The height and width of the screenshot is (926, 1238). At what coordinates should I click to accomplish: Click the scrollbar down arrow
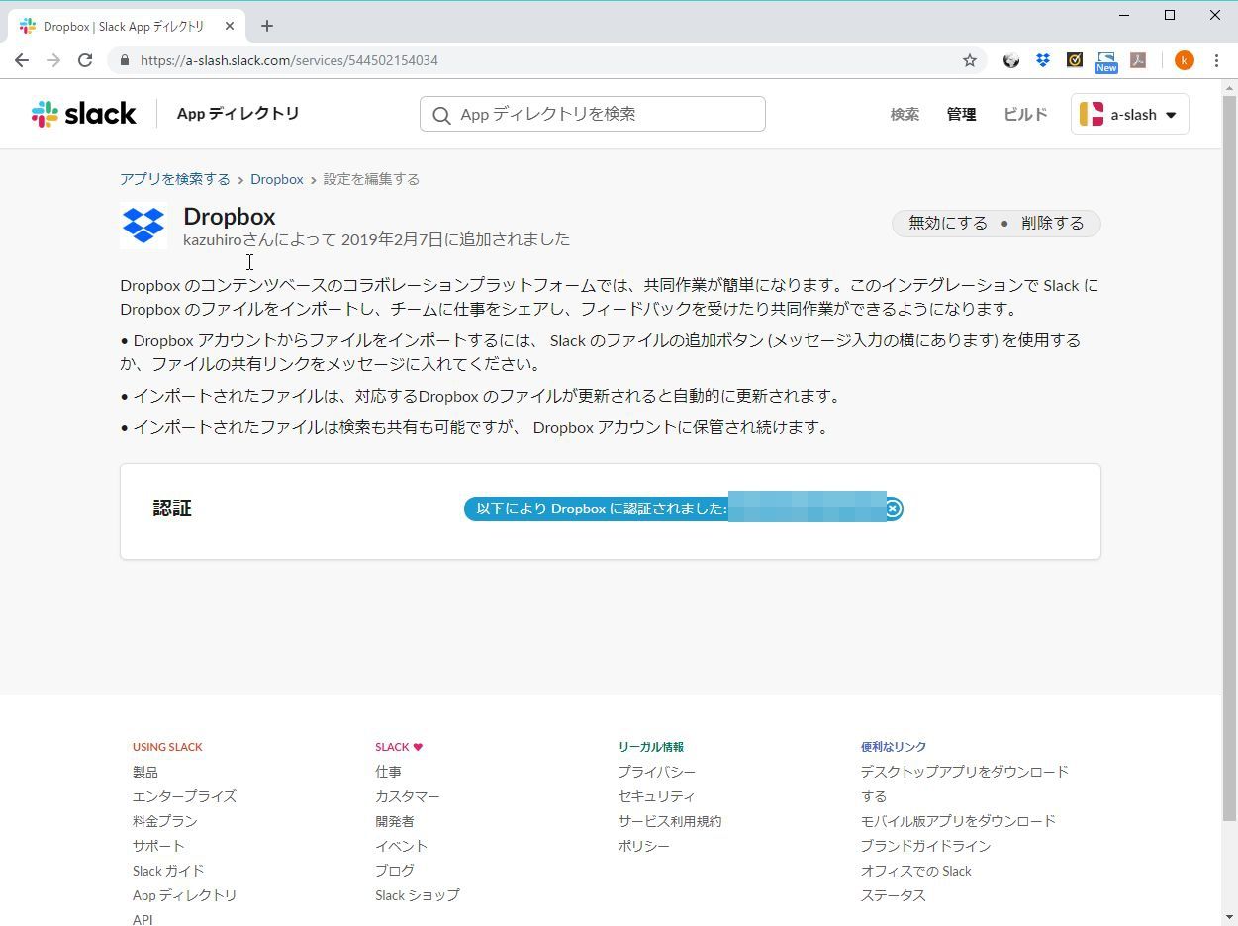click(x=1229, y=916)
